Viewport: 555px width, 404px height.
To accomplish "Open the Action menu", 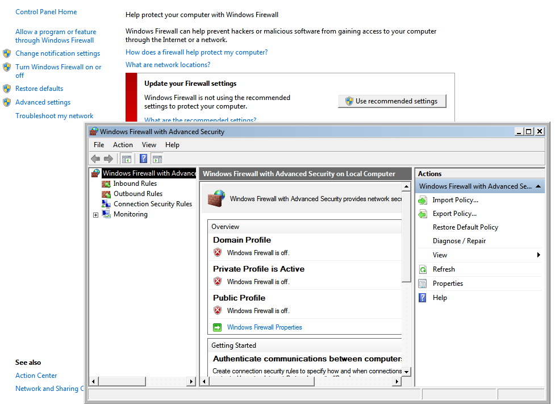I will click(123, 145).
